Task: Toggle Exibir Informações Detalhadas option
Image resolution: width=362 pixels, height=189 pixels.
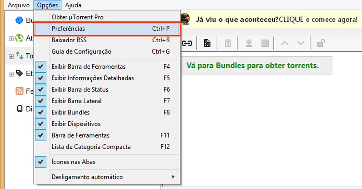Action: (107, 78)
